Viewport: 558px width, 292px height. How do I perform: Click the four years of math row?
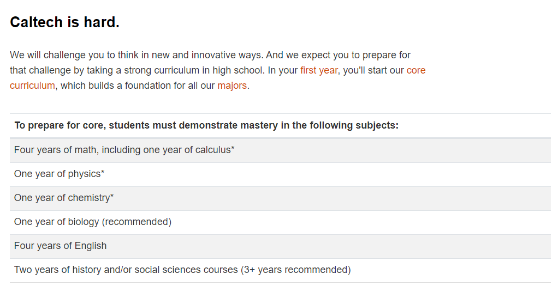coord(280,150)
